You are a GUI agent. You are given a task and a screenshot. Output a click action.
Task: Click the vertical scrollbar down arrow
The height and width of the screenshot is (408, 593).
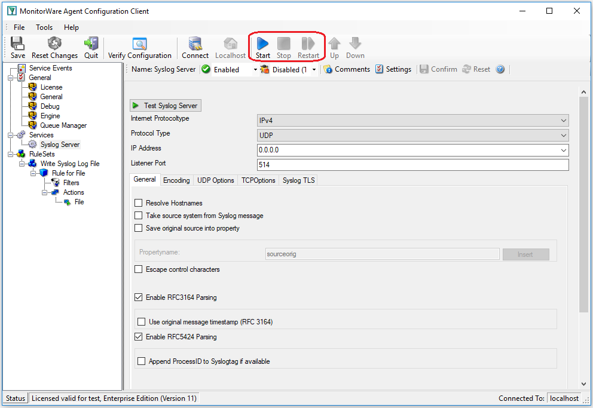583,384
